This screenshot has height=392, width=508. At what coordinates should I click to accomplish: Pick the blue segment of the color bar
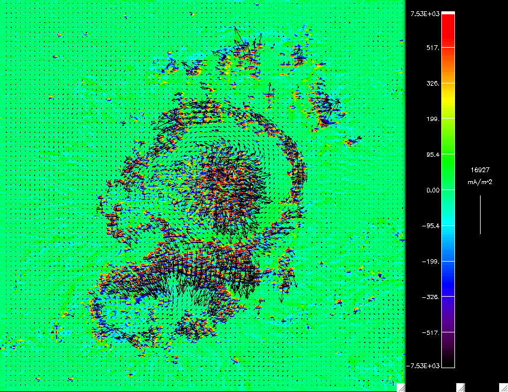click(448, 279)
